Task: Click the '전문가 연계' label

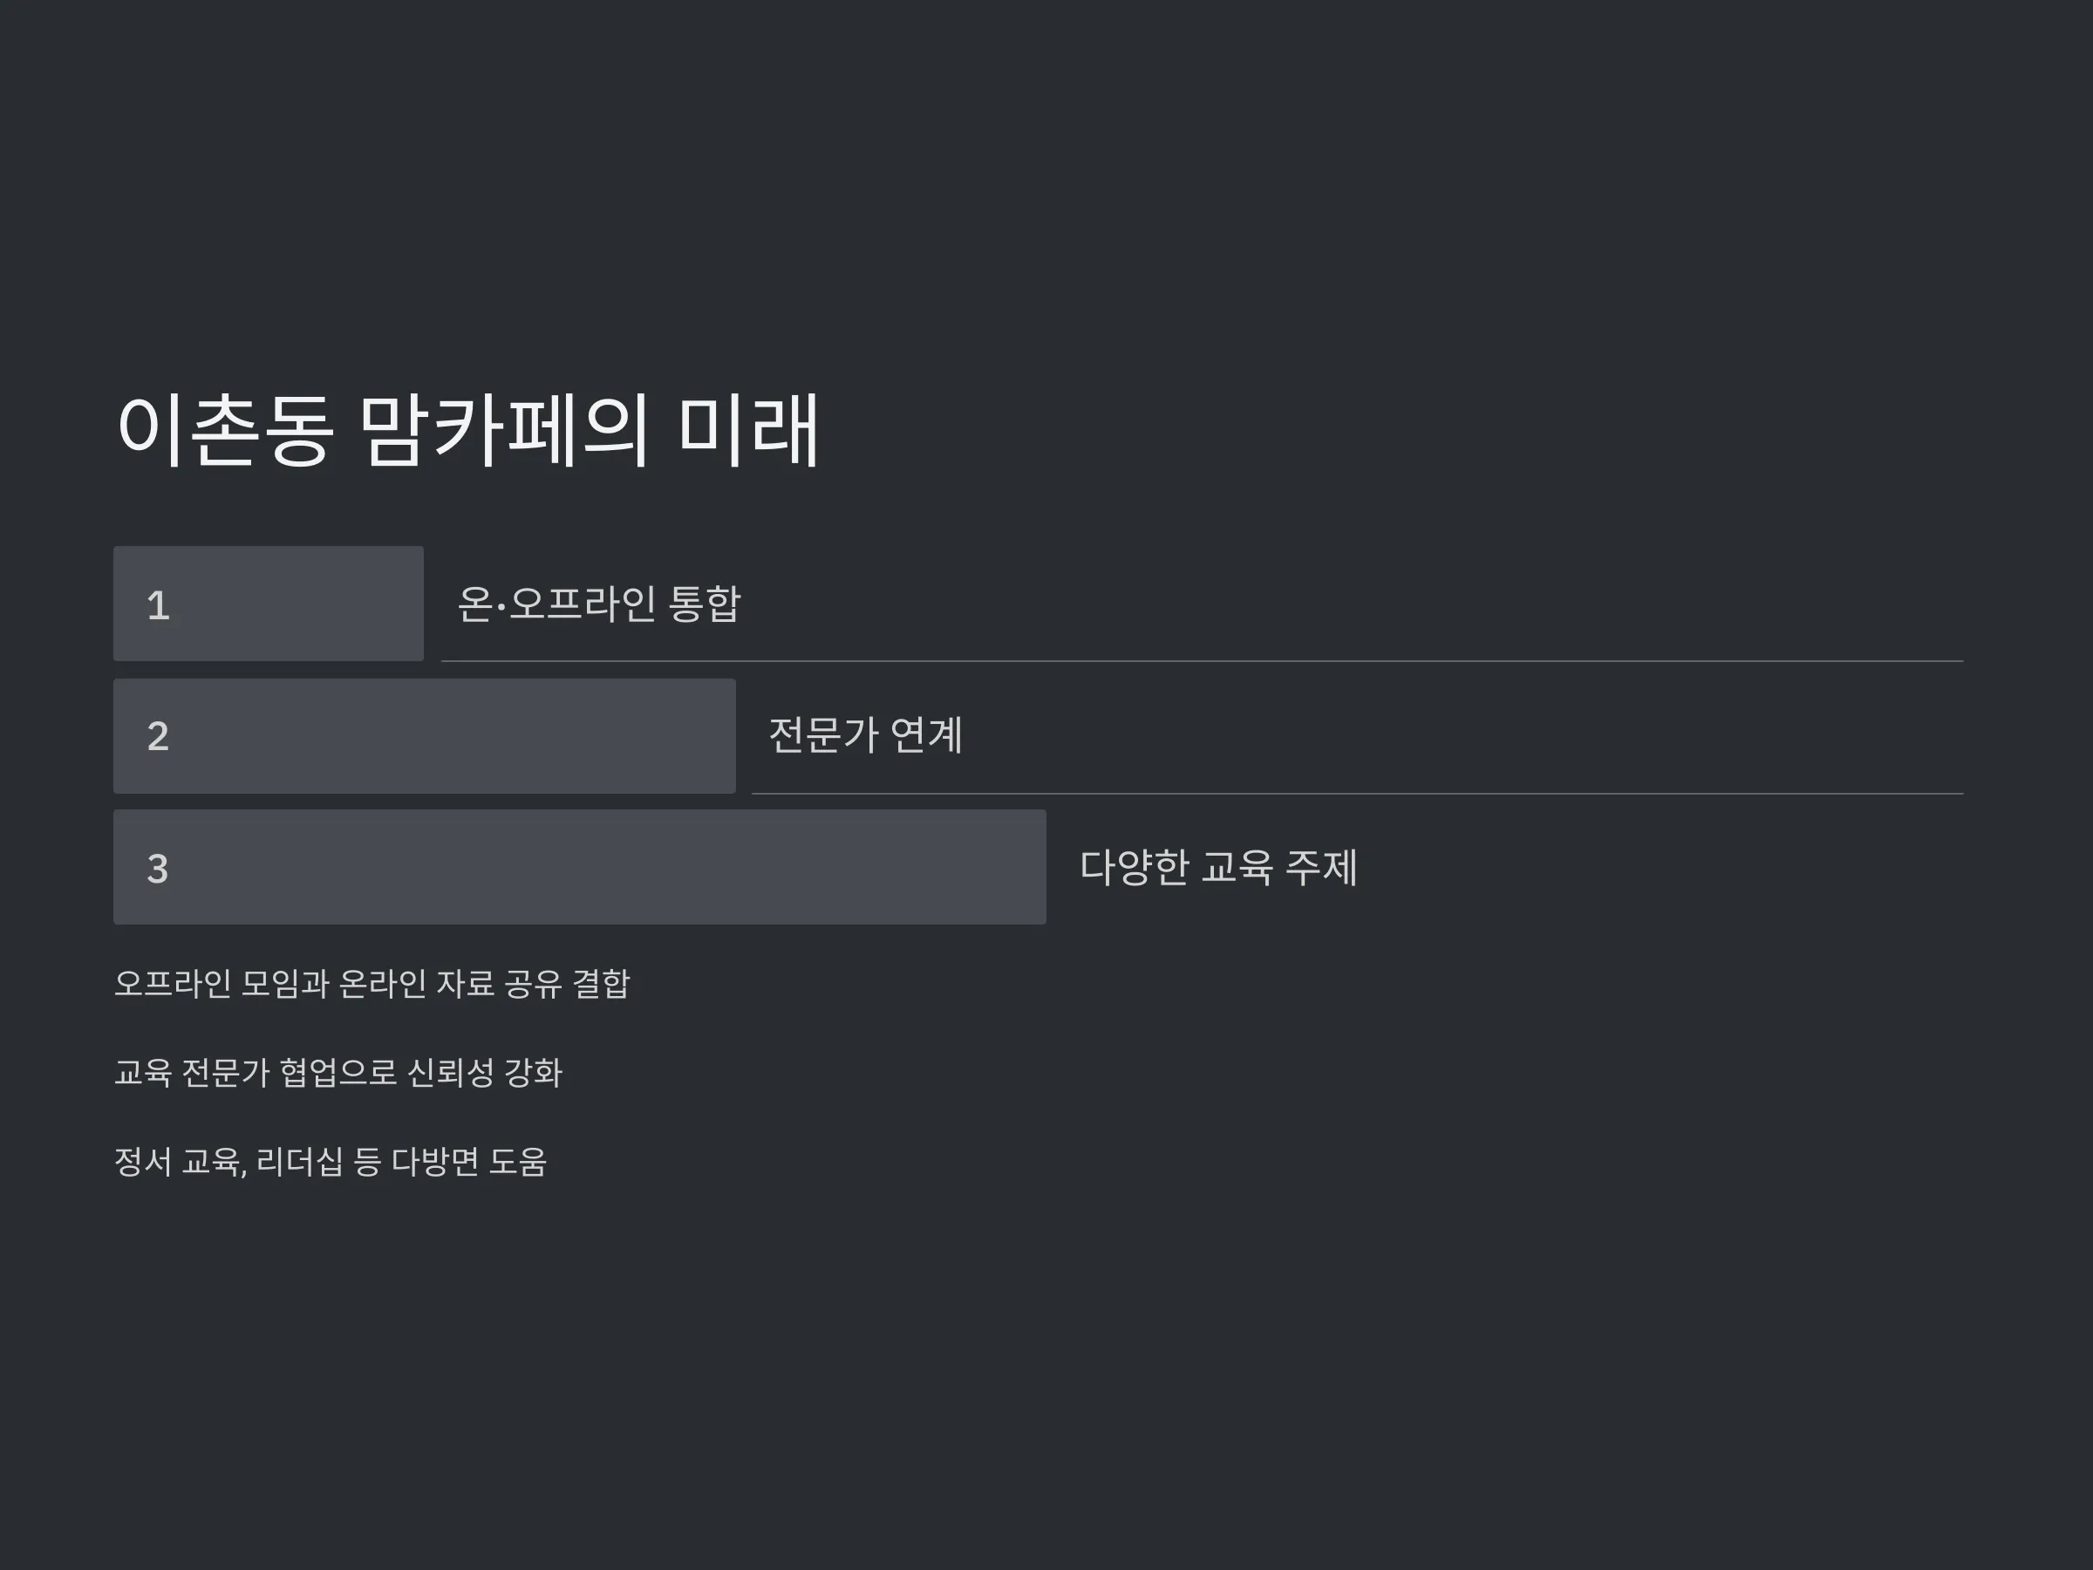Action: 866,735
